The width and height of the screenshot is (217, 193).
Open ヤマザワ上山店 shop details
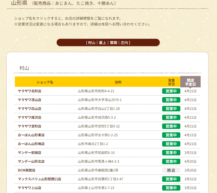(29, 188)
